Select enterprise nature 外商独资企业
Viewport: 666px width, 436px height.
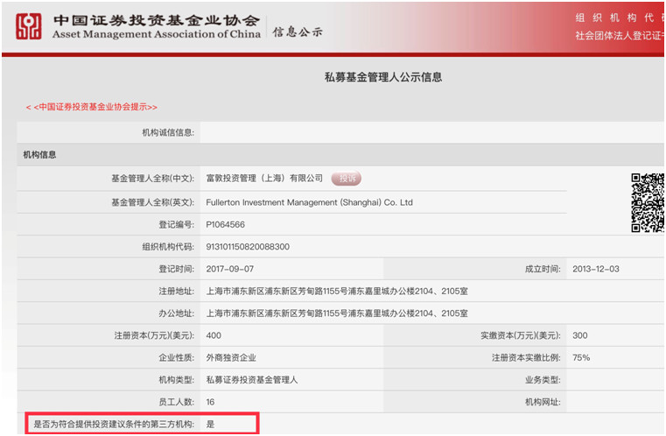point(231,358)
